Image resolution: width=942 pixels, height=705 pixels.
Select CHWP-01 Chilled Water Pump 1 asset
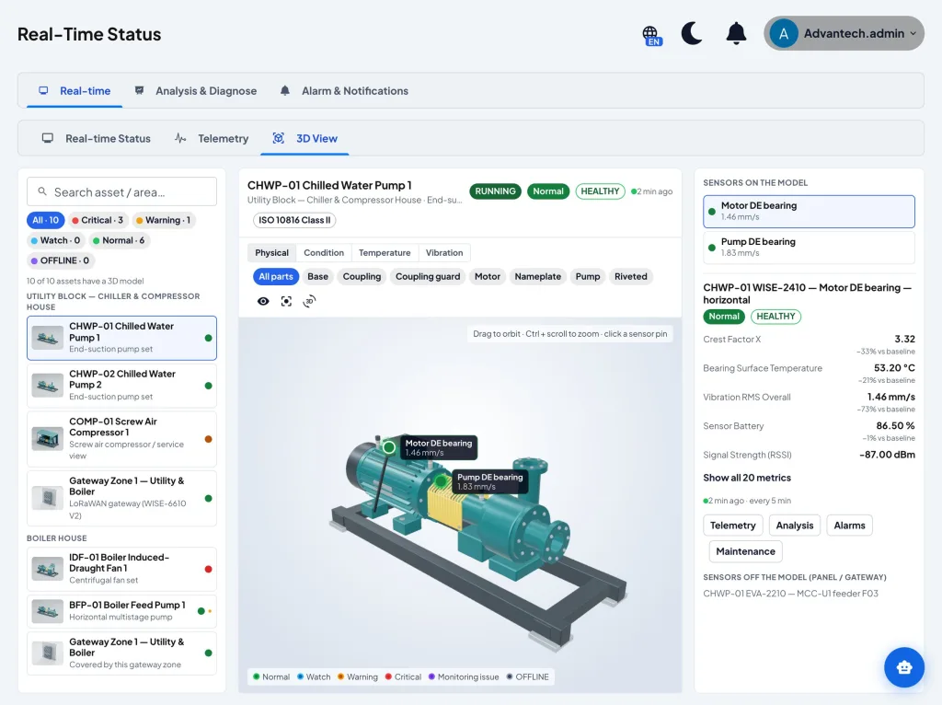coord(122,338)
